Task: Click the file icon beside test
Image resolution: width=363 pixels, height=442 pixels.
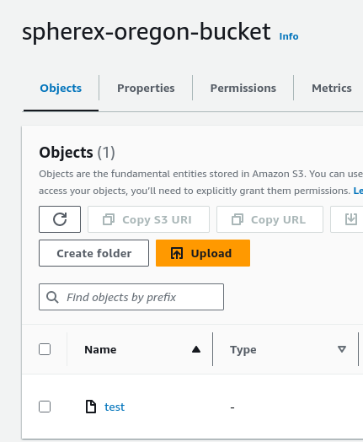Action: point(91,407)
